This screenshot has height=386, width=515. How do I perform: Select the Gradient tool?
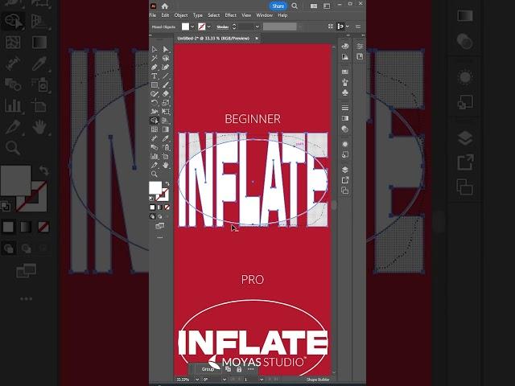point(166,129)
